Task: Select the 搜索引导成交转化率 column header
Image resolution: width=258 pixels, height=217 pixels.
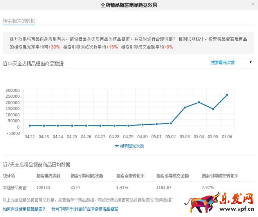Action: click(220, 176)
